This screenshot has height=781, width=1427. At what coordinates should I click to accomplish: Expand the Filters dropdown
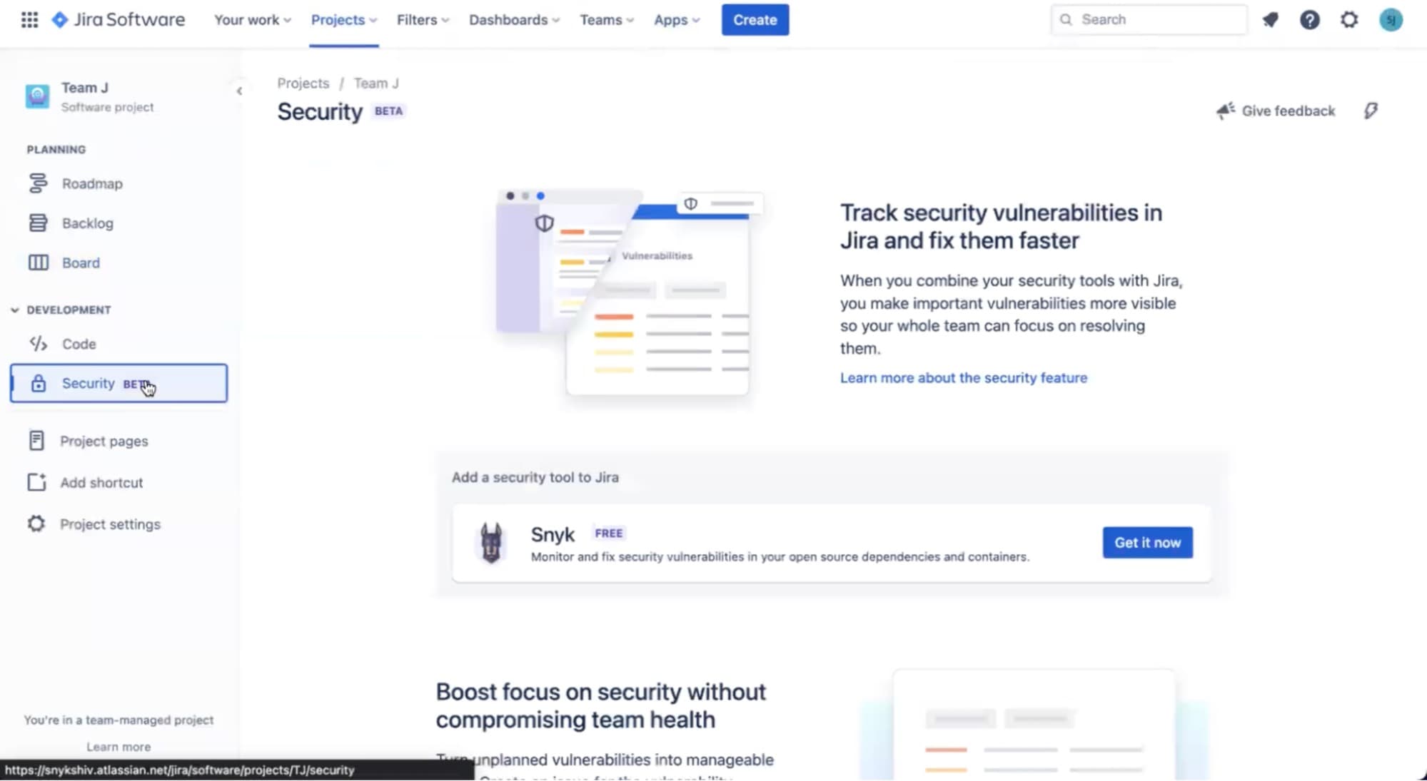[423, 20]
